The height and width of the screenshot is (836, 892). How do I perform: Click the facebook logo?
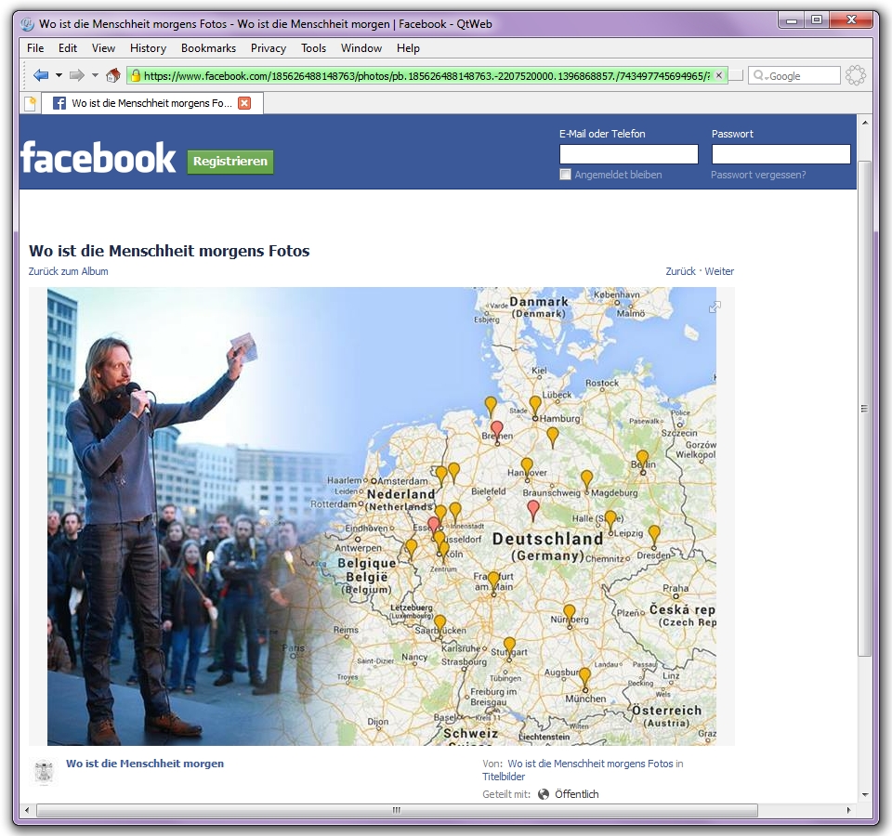pyautogui.click(x=98, y=158)
